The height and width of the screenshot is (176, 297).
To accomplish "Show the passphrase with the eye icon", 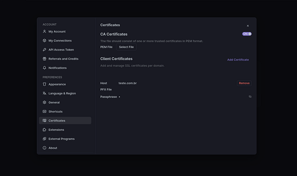I will pyautogui.click(x=250, y=97).
